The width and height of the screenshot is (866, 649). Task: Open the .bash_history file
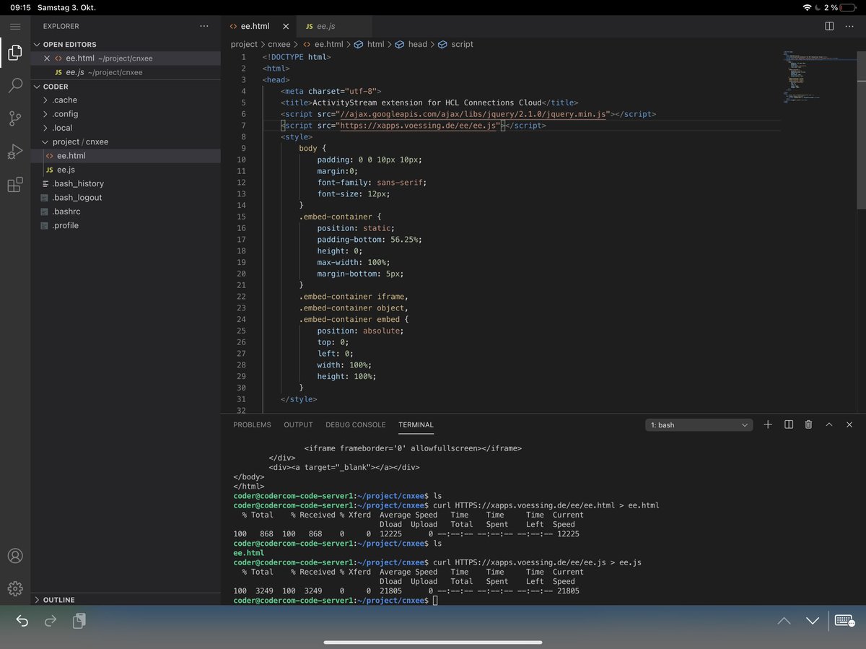[126, 184]
